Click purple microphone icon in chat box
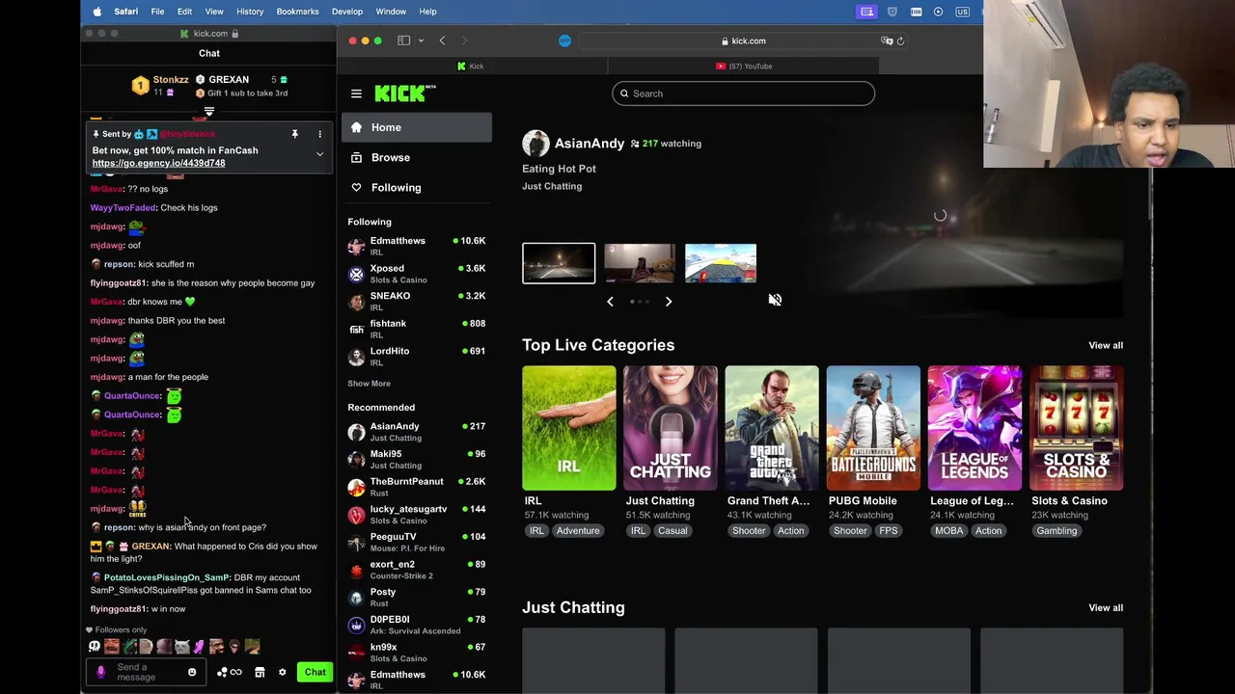1235x694 pixels. pos(101,672)
